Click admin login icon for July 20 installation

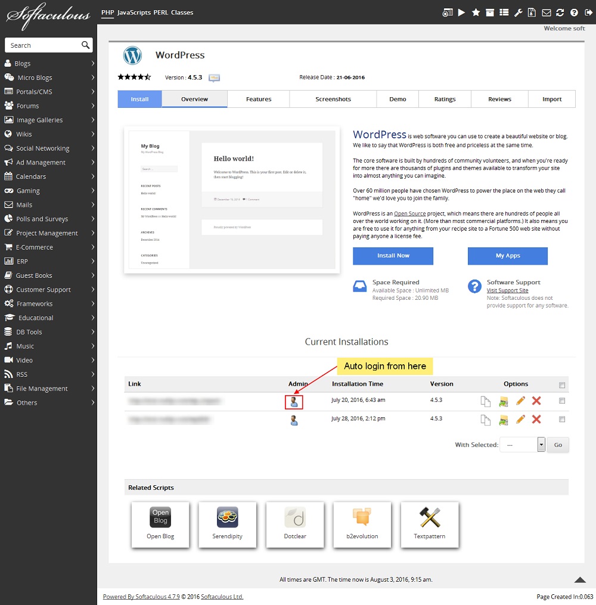click(x=294, y=402)
